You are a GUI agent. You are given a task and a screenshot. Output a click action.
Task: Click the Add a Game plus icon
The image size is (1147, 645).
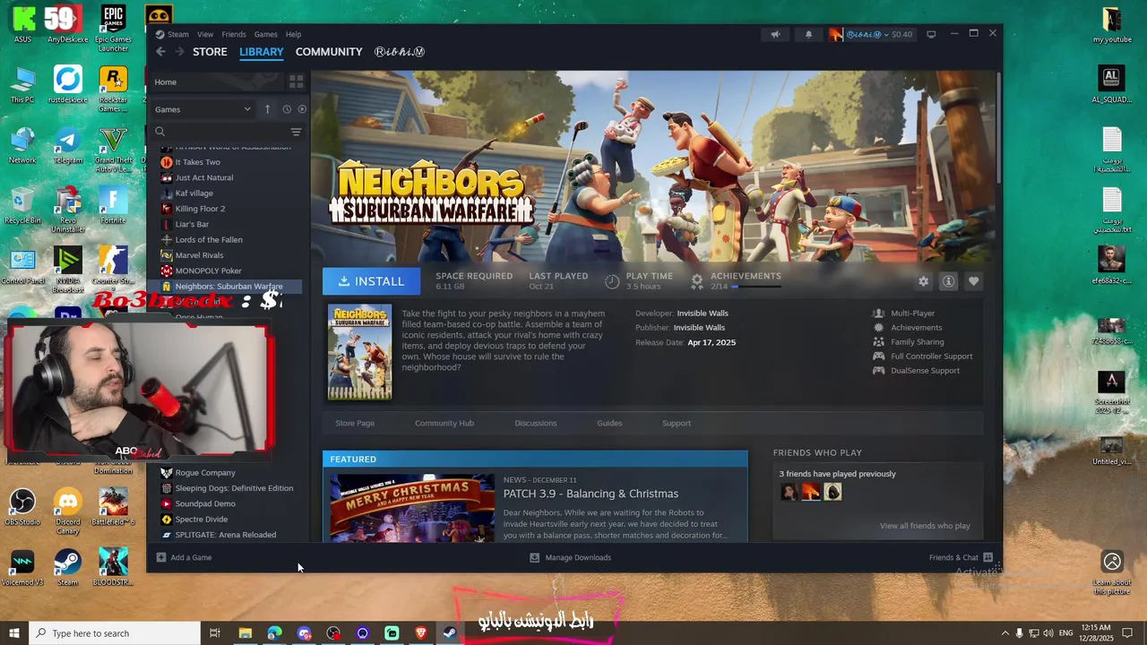[x=161, y=557]
